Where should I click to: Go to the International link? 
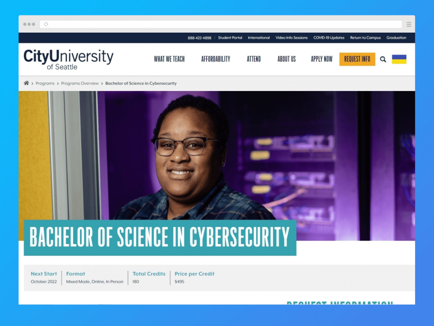259,38
